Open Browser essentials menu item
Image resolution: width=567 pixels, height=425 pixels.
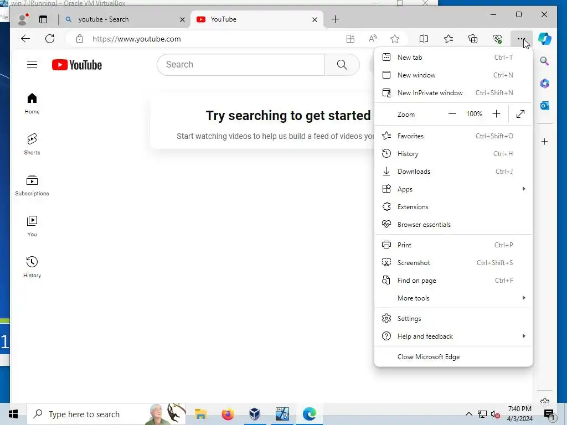point(453,225)
